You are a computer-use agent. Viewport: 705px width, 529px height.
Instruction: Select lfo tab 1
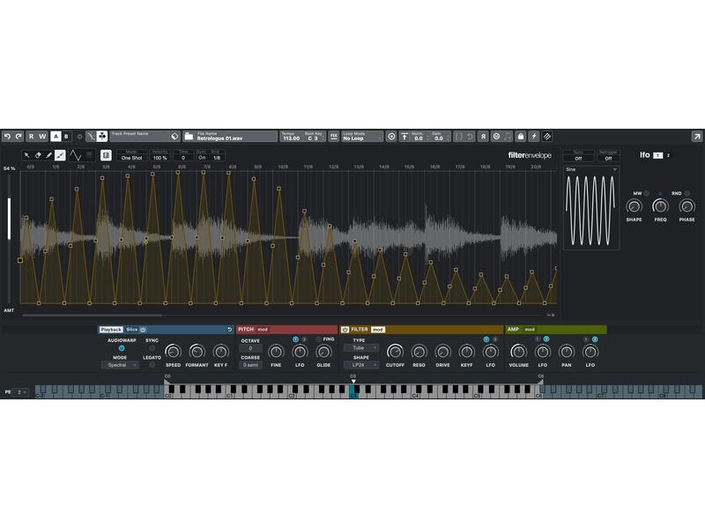(657, 155)
